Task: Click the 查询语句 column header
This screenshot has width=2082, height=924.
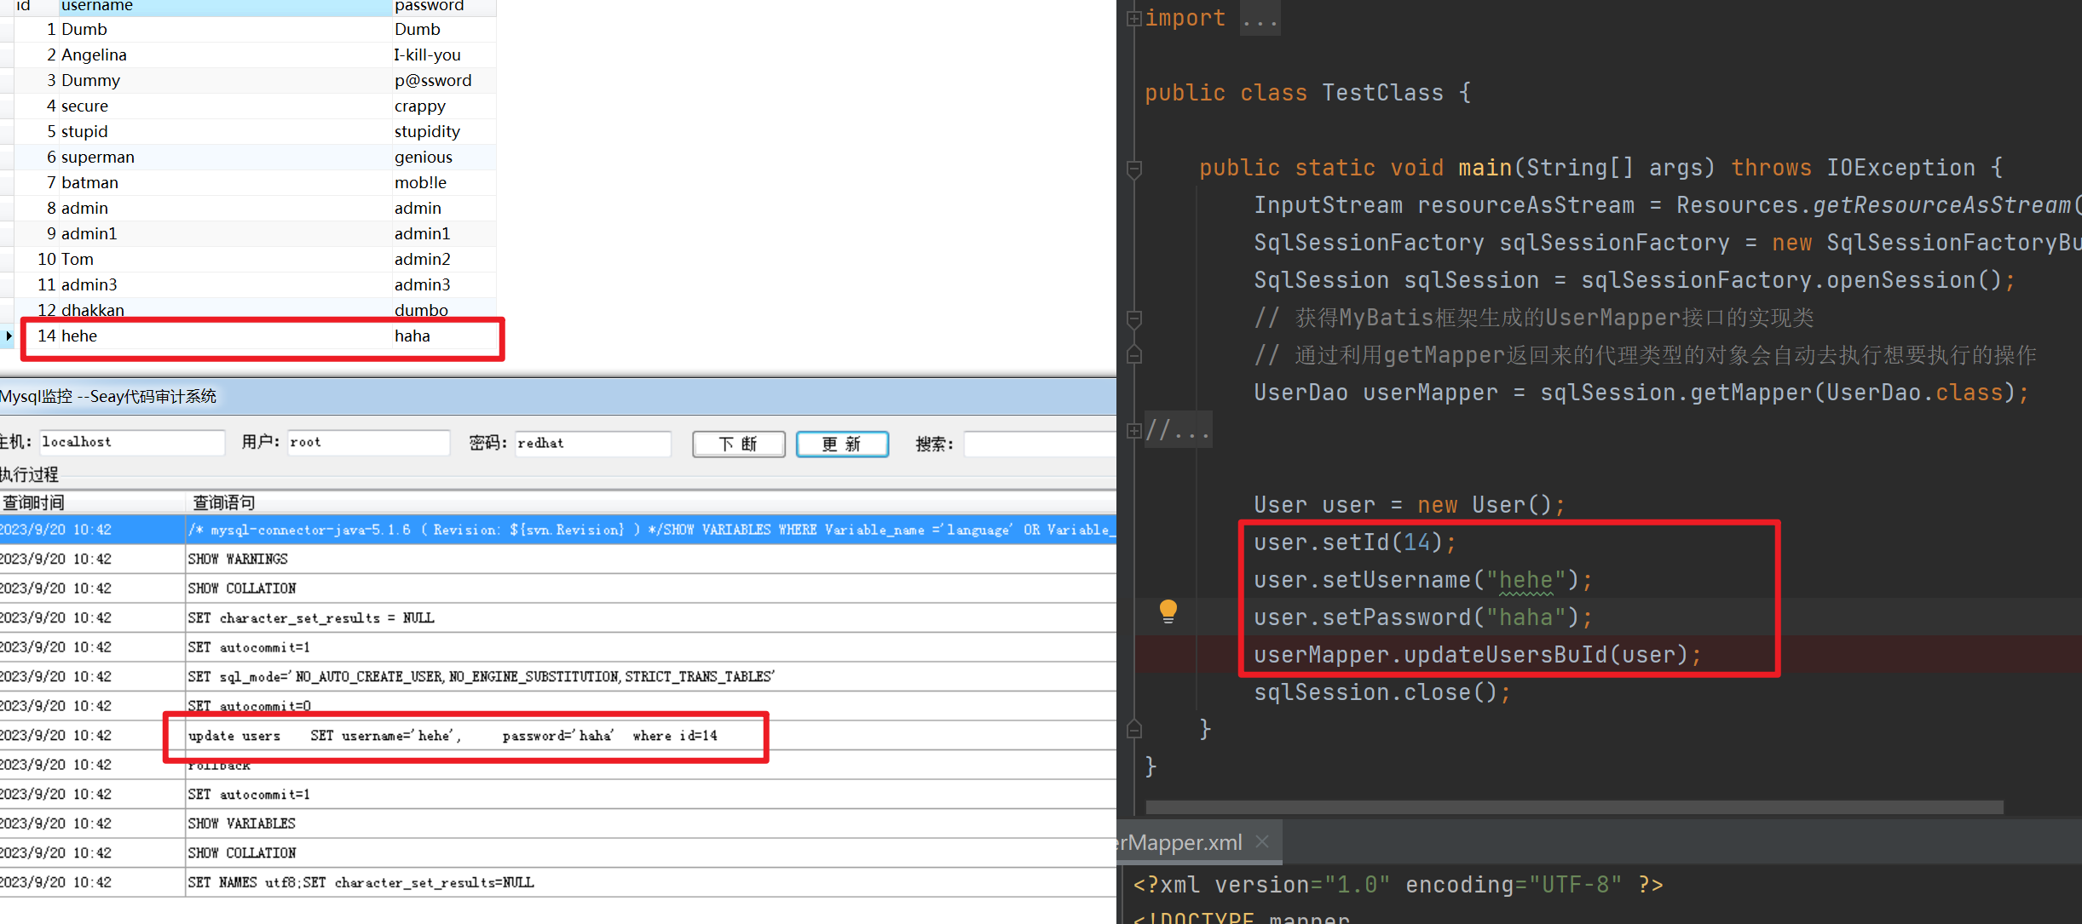Action: [x=223, y=502]
